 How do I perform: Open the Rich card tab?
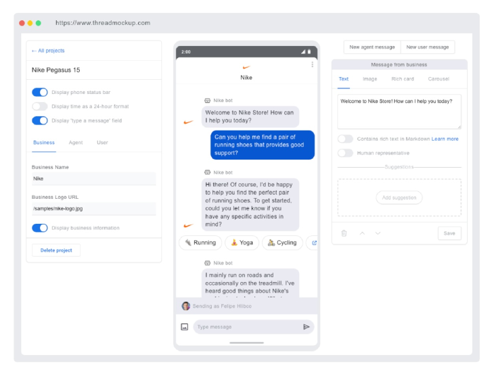[402, 79]
